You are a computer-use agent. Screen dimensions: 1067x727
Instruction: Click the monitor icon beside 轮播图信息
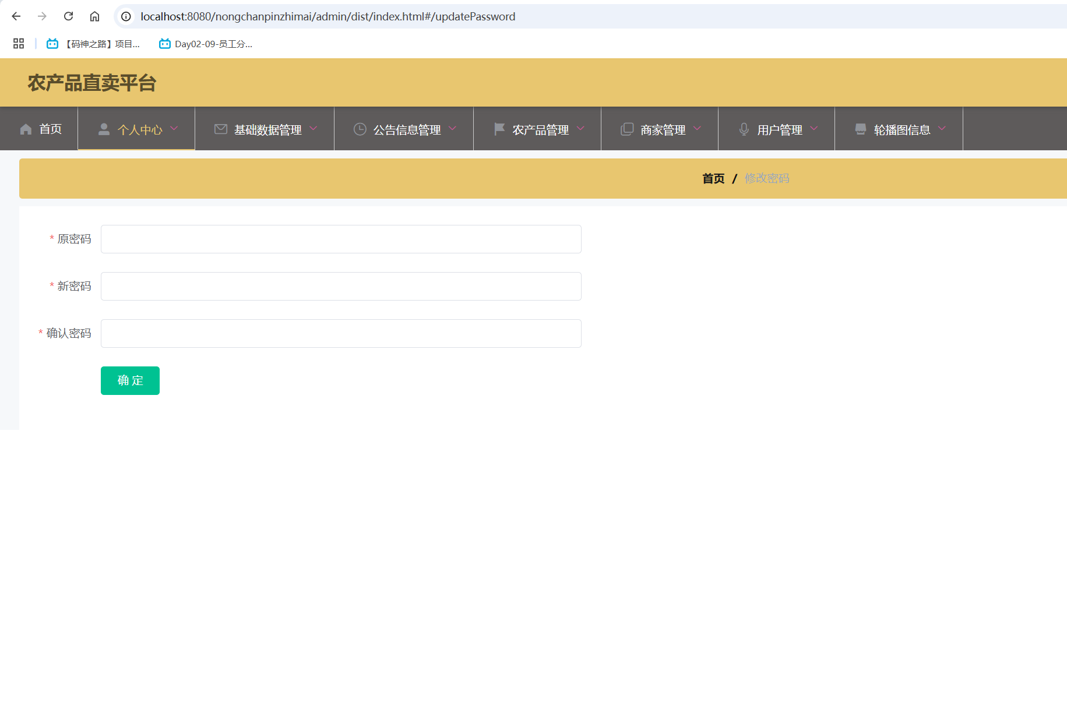[861, 129]
